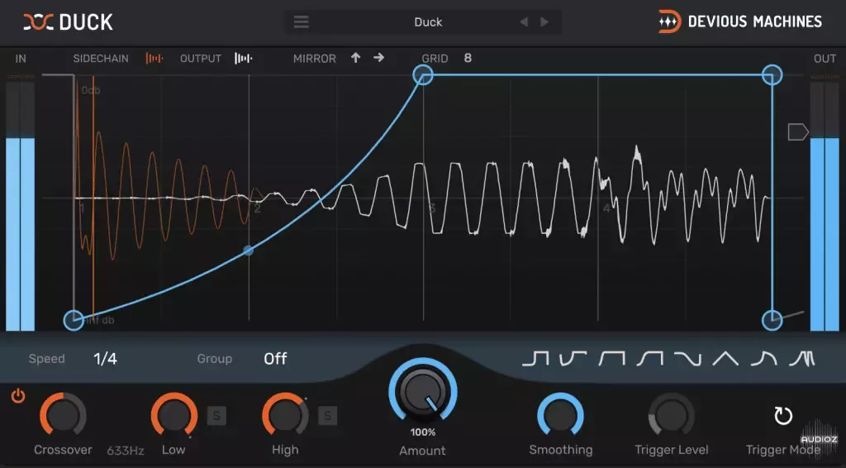Click the GRID label
The height and width of the screenshot is (468, 846).
[x=435, y=59]
